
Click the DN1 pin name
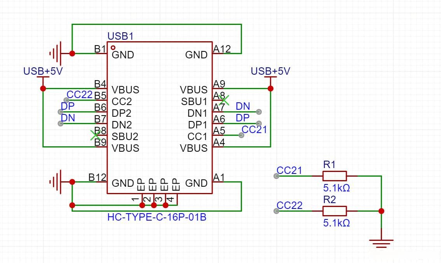tap(198, 113)
